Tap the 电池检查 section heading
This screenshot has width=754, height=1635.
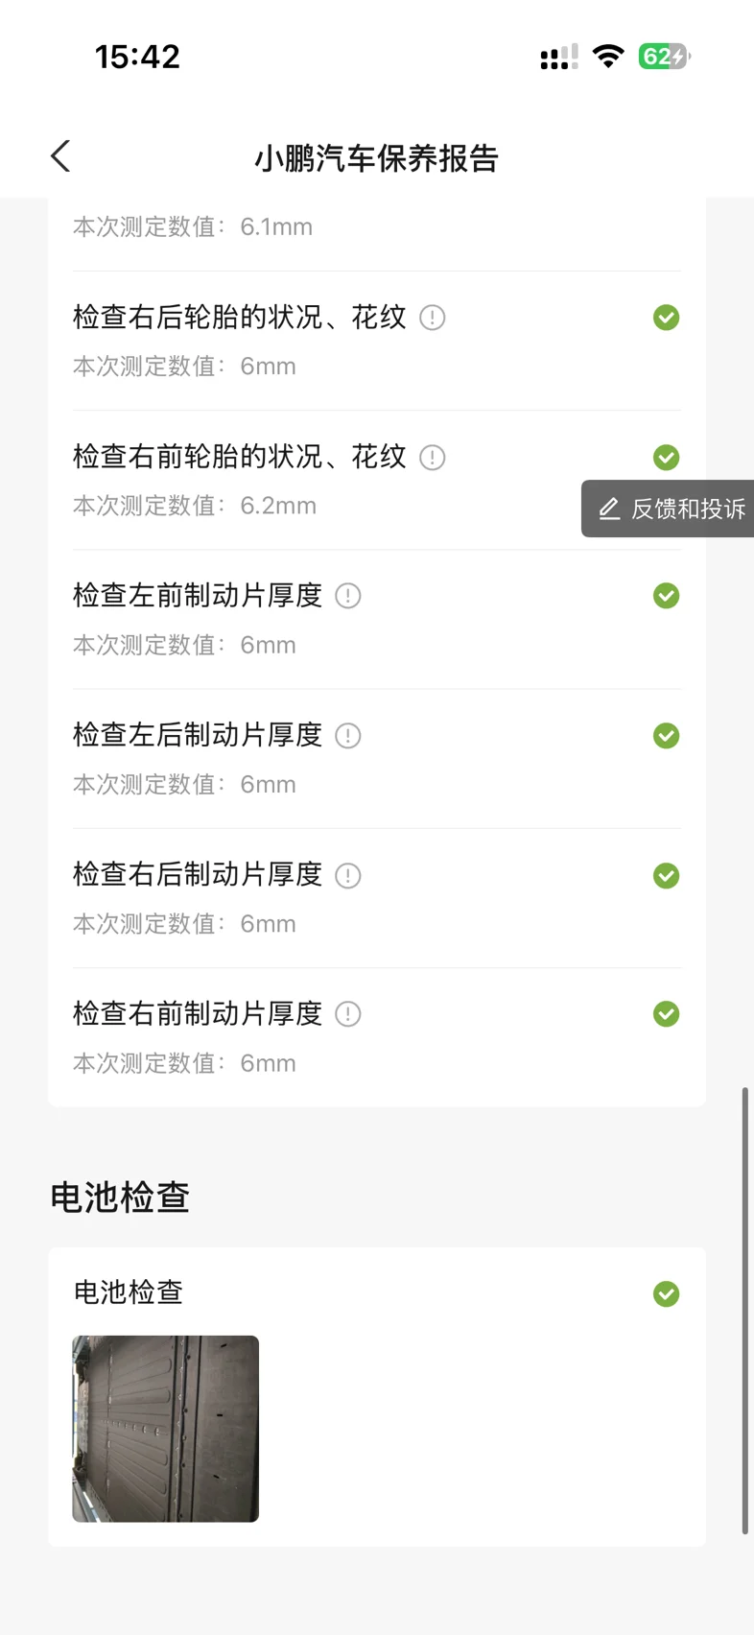(120, 1197)
